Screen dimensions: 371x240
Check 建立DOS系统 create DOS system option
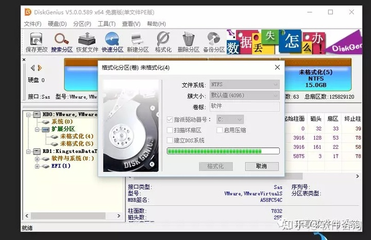[x=170, y=140]
